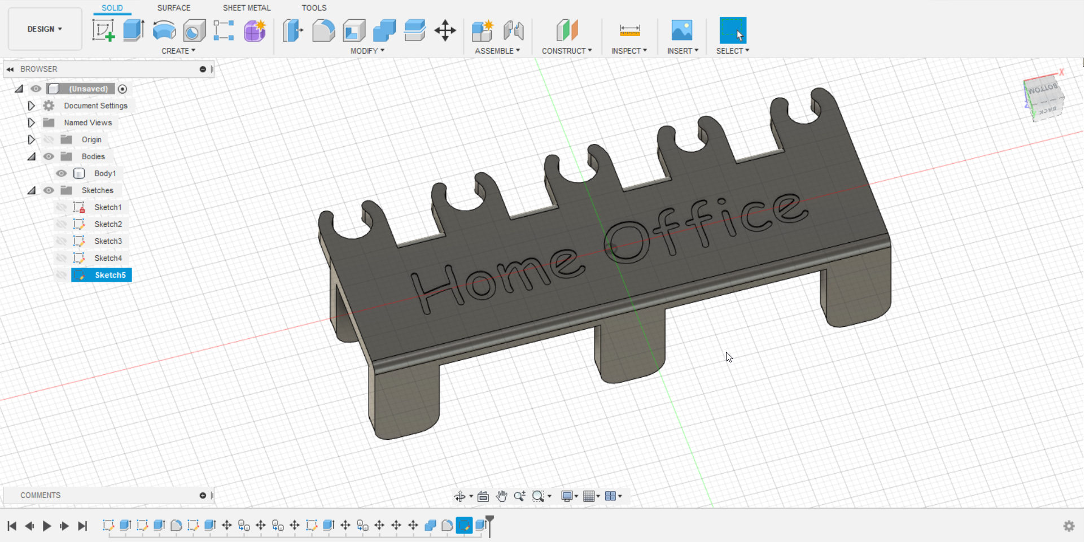Click the Zoom navigation icon
This screenshot has width=1085, height=542.
click(520, 496)
